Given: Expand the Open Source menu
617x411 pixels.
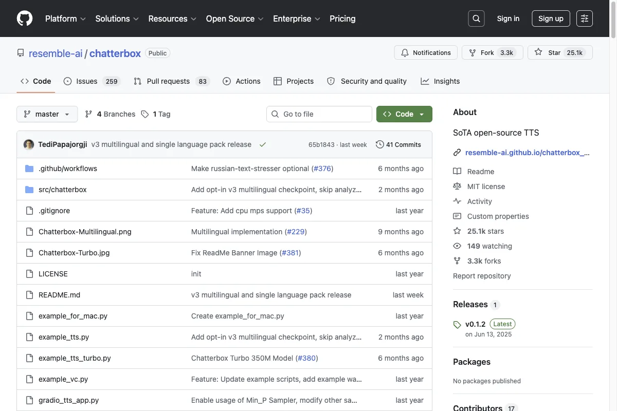Looking at the screenshot, I should click(235, 18).
